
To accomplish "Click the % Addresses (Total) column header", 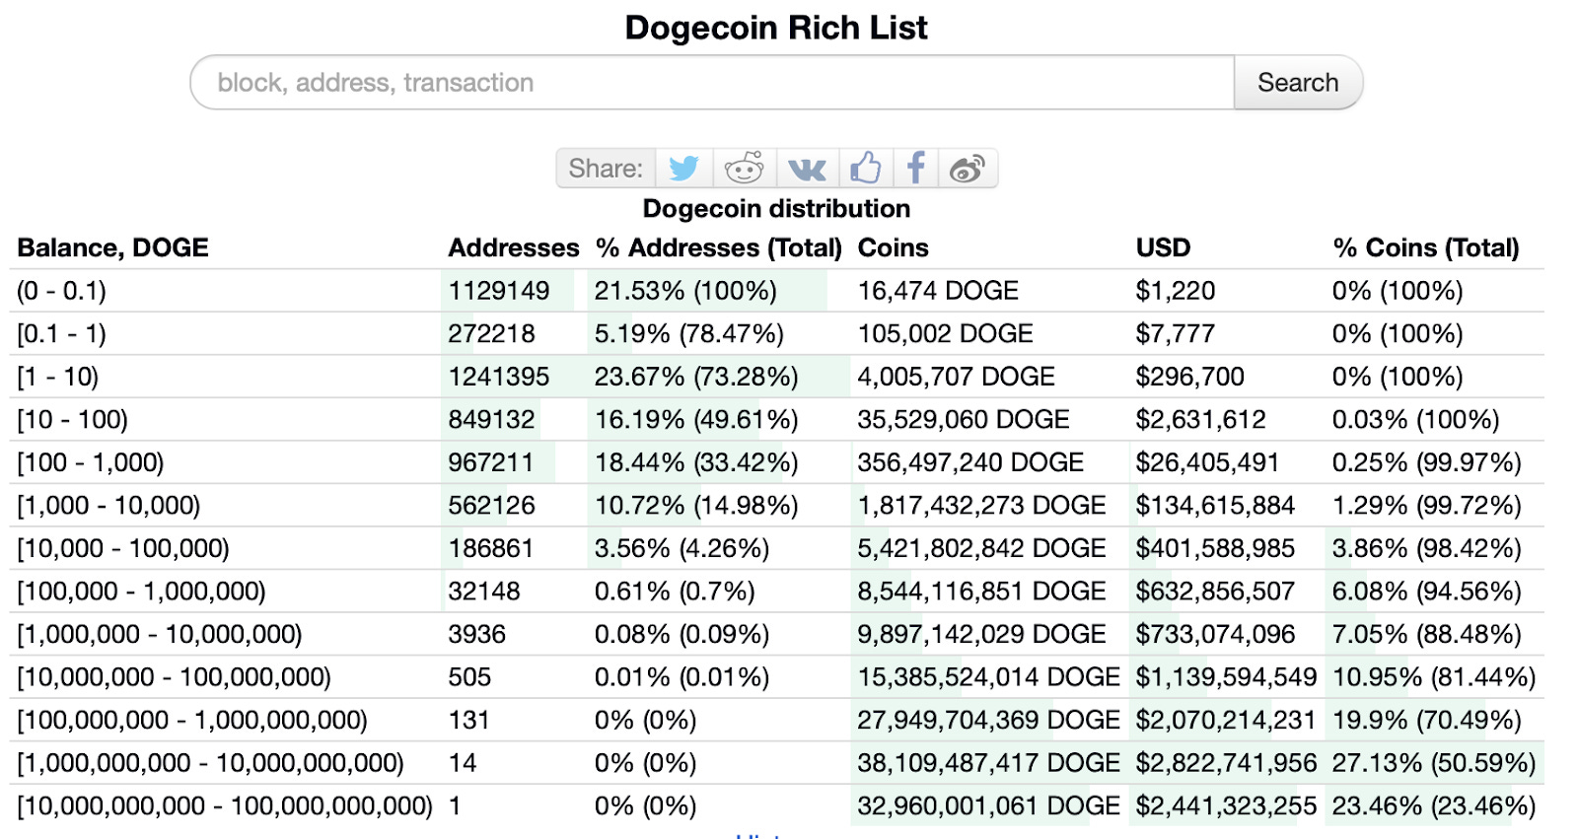I will [x=718, y=247].
